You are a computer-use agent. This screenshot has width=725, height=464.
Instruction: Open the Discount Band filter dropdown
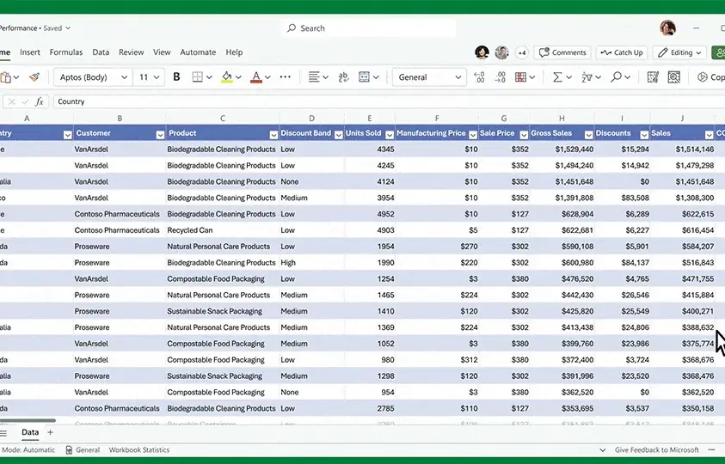[x=339, y=135]
